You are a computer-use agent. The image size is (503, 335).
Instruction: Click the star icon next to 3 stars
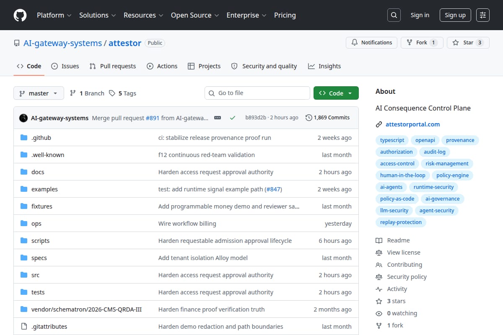click(x=379, y=301)
